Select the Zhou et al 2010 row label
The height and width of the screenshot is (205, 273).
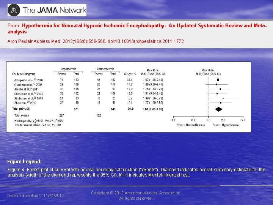(x=25, y=102)
